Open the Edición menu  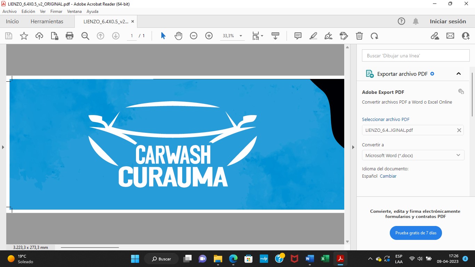pos(28,11)
